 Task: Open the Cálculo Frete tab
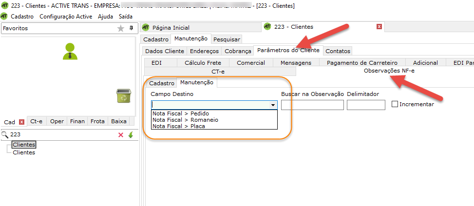coord(203,62)
